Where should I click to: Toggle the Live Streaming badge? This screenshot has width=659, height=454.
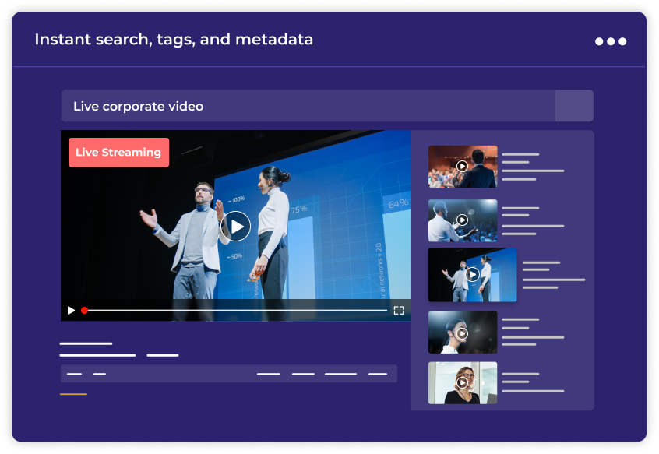click(118, 153)
